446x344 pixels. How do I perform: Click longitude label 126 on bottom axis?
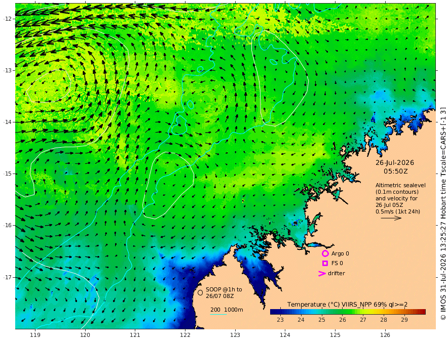[385, 335]
